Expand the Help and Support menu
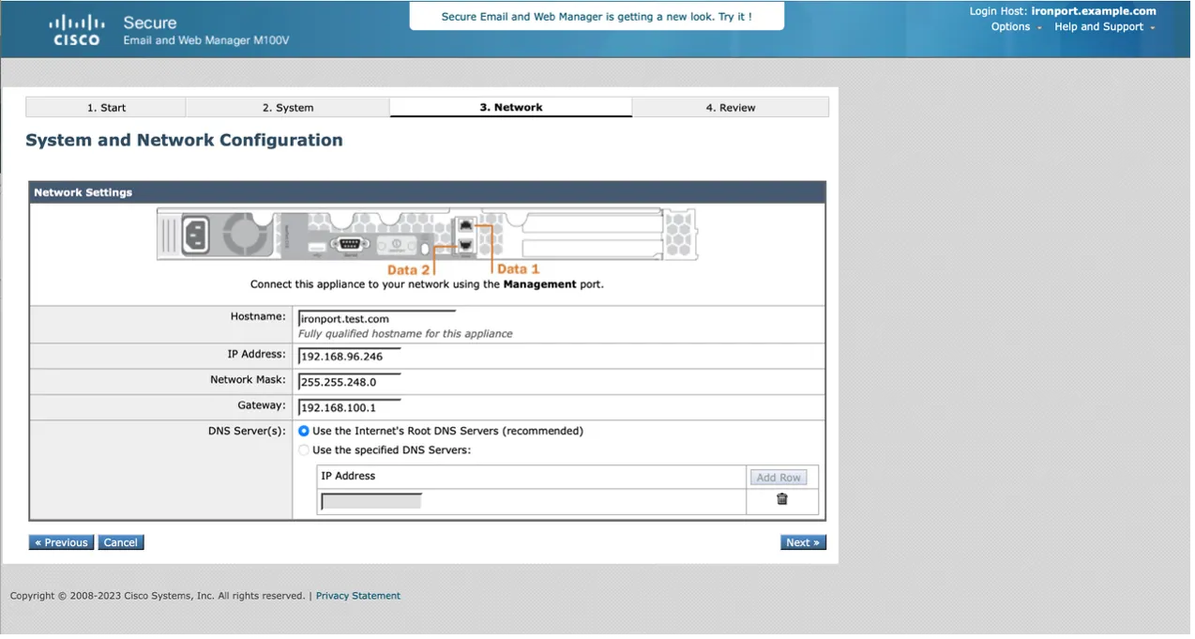This screenshot has width=1195, height=639. point(1104,27)
